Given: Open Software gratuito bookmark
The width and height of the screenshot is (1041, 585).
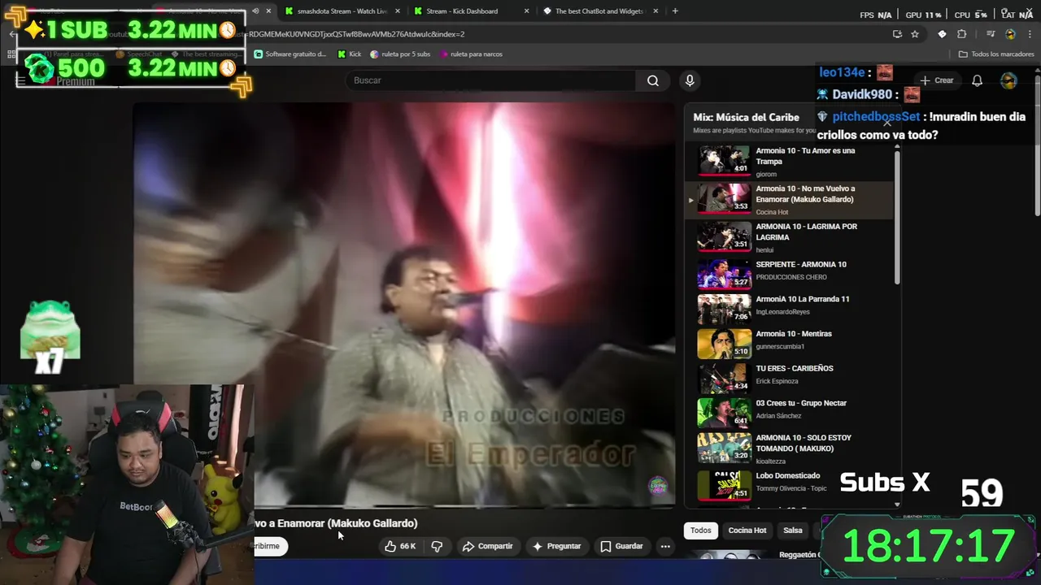Looking at the screenshot, I should 290,54.
